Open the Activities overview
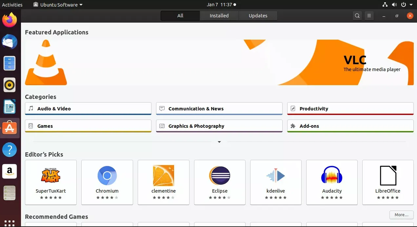The height and width of the screenshot is (227, 417). (x=12, y=5)
